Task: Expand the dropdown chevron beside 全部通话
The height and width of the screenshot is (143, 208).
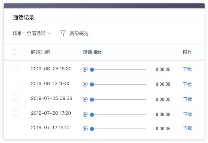Action: (x=49, y=34)
